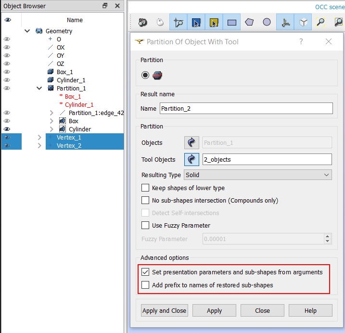Viewport: 345px width, 333px height.
Task: Click the fit-all magnifier icon
Action: [x=320, y=22]
